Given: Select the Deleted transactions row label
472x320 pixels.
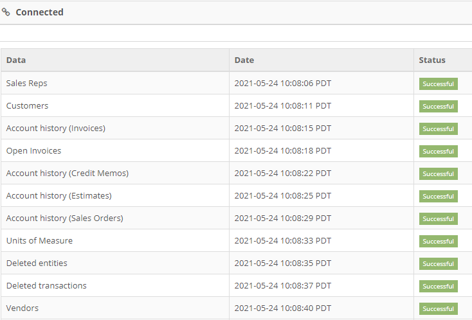Looking at the screenshot, I should pos(46,286).
